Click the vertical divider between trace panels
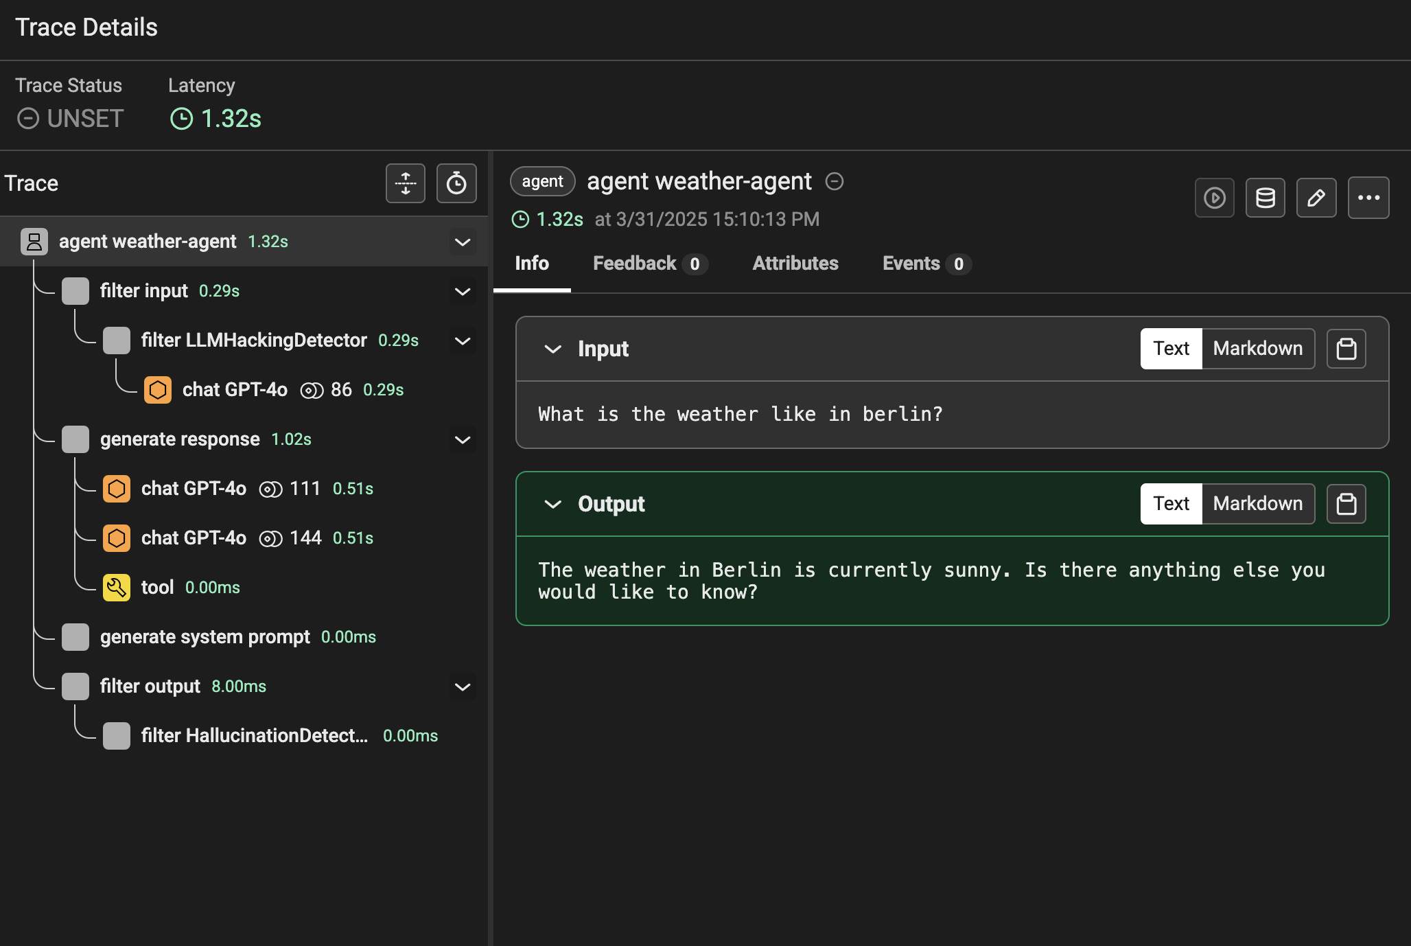Image resolution: width=1411 pixels, height=946 pixels. point(491,548)
